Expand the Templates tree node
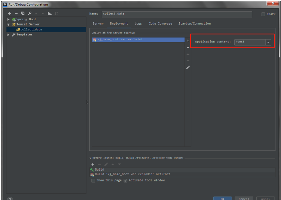281x200 pixels. [x=9, y=35]
